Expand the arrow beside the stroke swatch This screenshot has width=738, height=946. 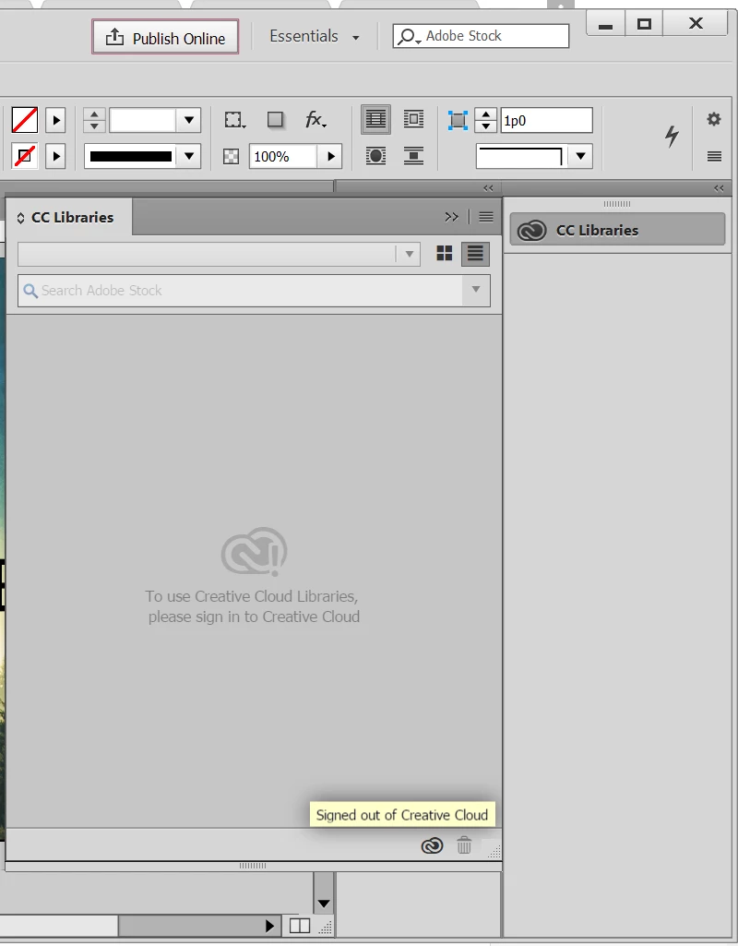click(55, 156)
